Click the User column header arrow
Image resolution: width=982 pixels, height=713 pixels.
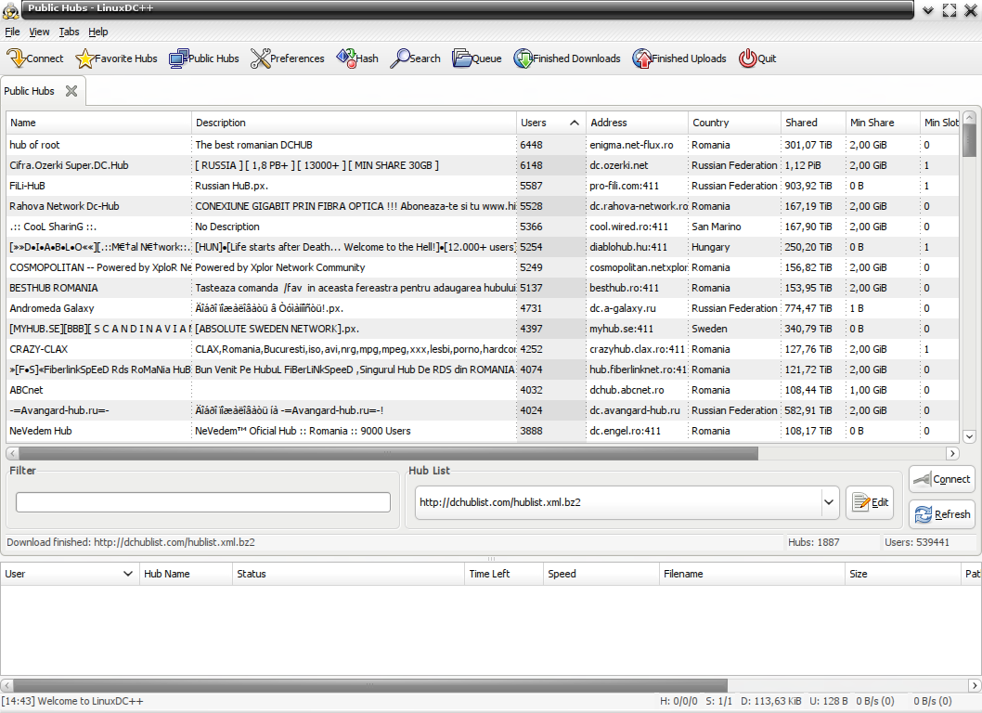(x=128, y=574)
